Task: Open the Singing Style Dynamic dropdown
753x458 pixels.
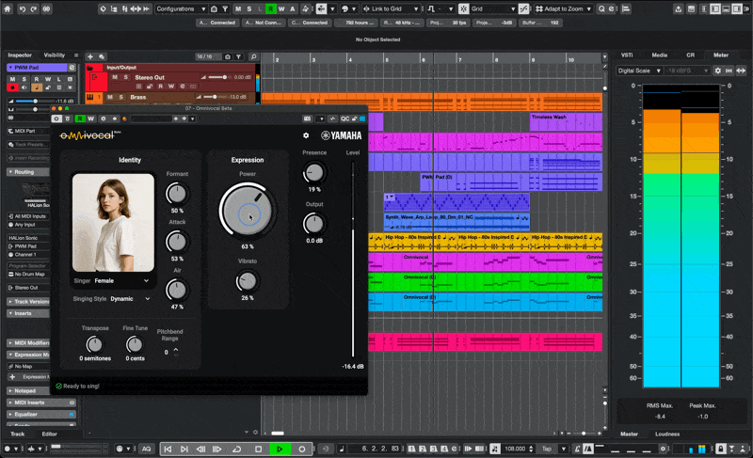Action: [128, 299]
